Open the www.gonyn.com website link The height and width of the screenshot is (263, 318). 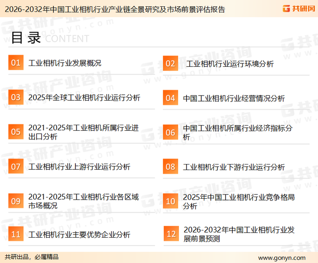282,258
